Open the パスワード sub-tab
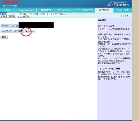This screenshot has width=139, height=121. (13, 14)
